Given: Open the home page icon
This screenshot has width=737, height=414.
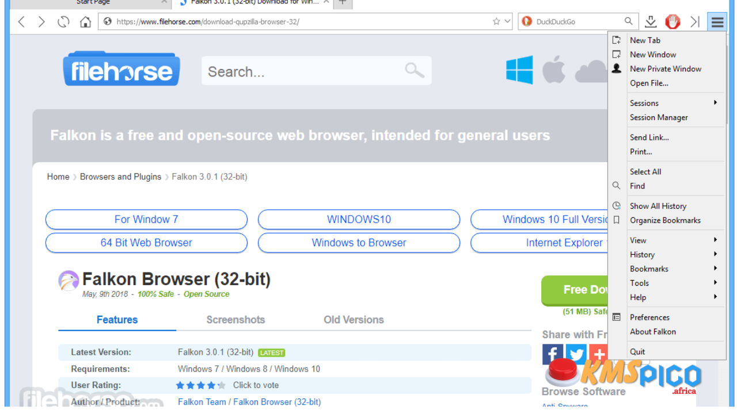Looking at the screenshot, I should pos(85,22).
